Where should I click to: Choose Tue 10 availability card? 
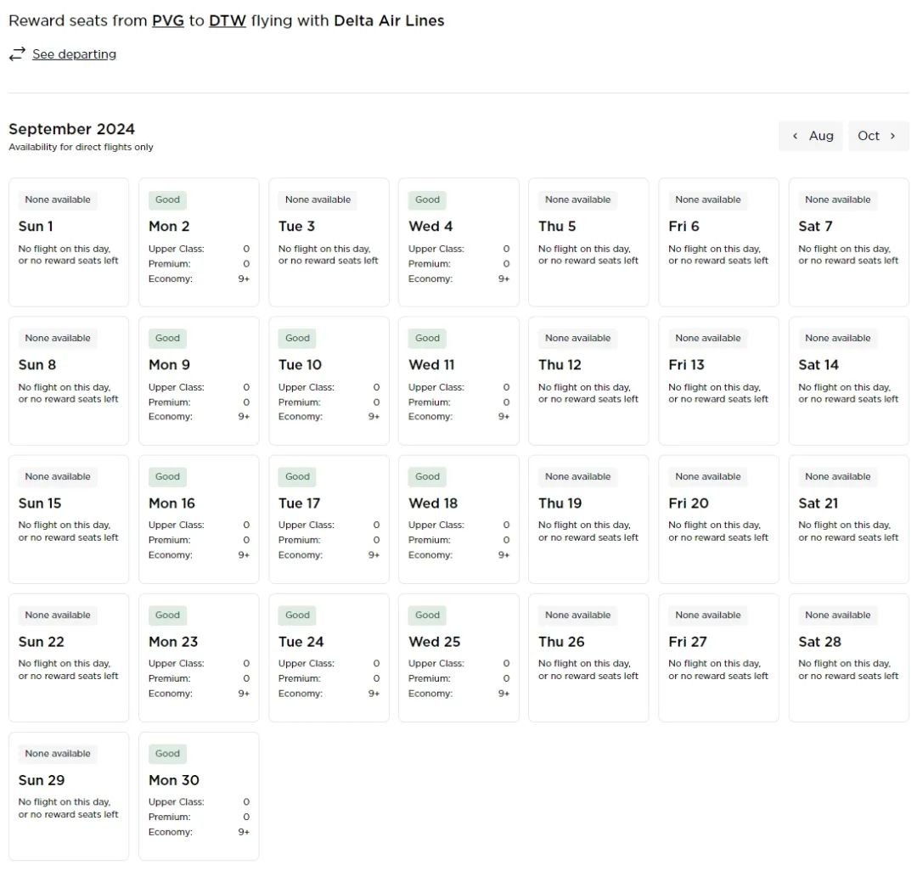tap(329, 380)
